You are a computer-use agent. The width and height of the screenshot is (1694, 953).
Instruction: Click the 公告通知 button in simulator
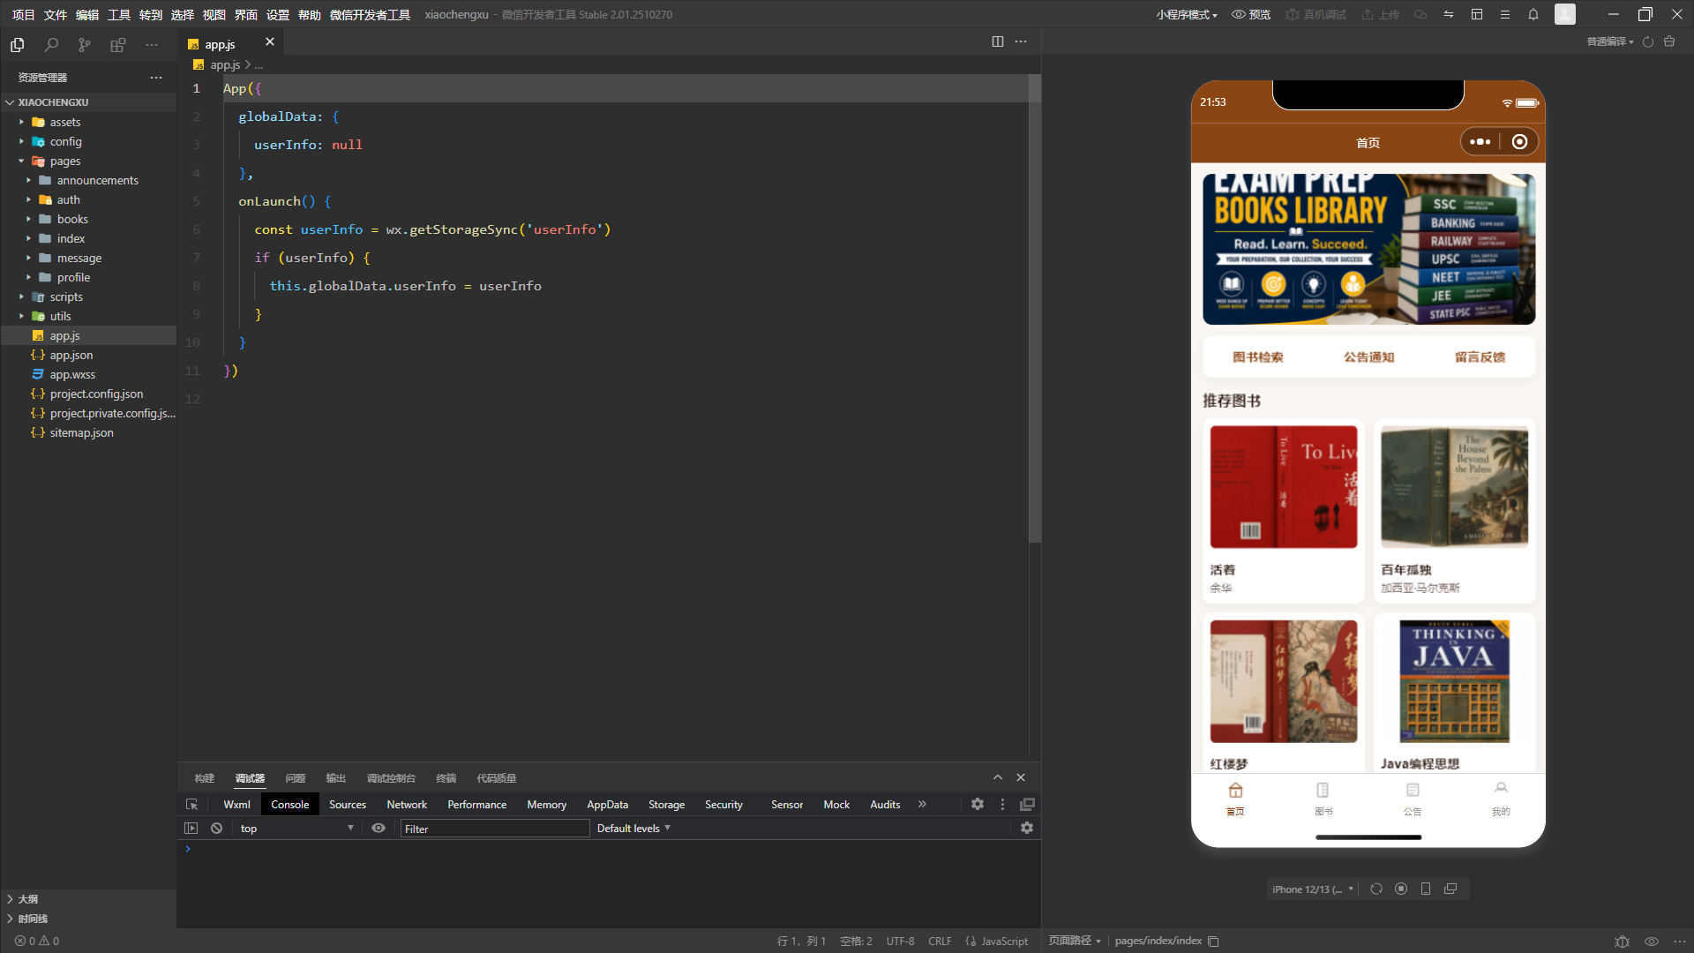tap(1368, 357)
